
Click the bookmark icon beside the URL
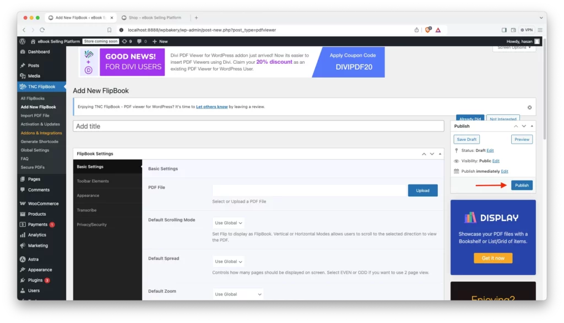pyautogui.click(x=110, y=30)
